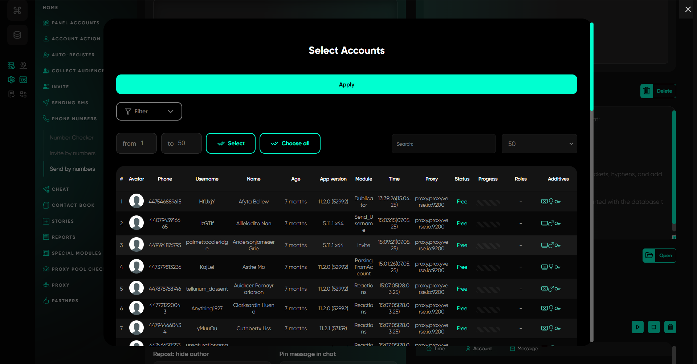Click avatar of account KajLei
Screen dimensions: 697x364
pos(136,267)
